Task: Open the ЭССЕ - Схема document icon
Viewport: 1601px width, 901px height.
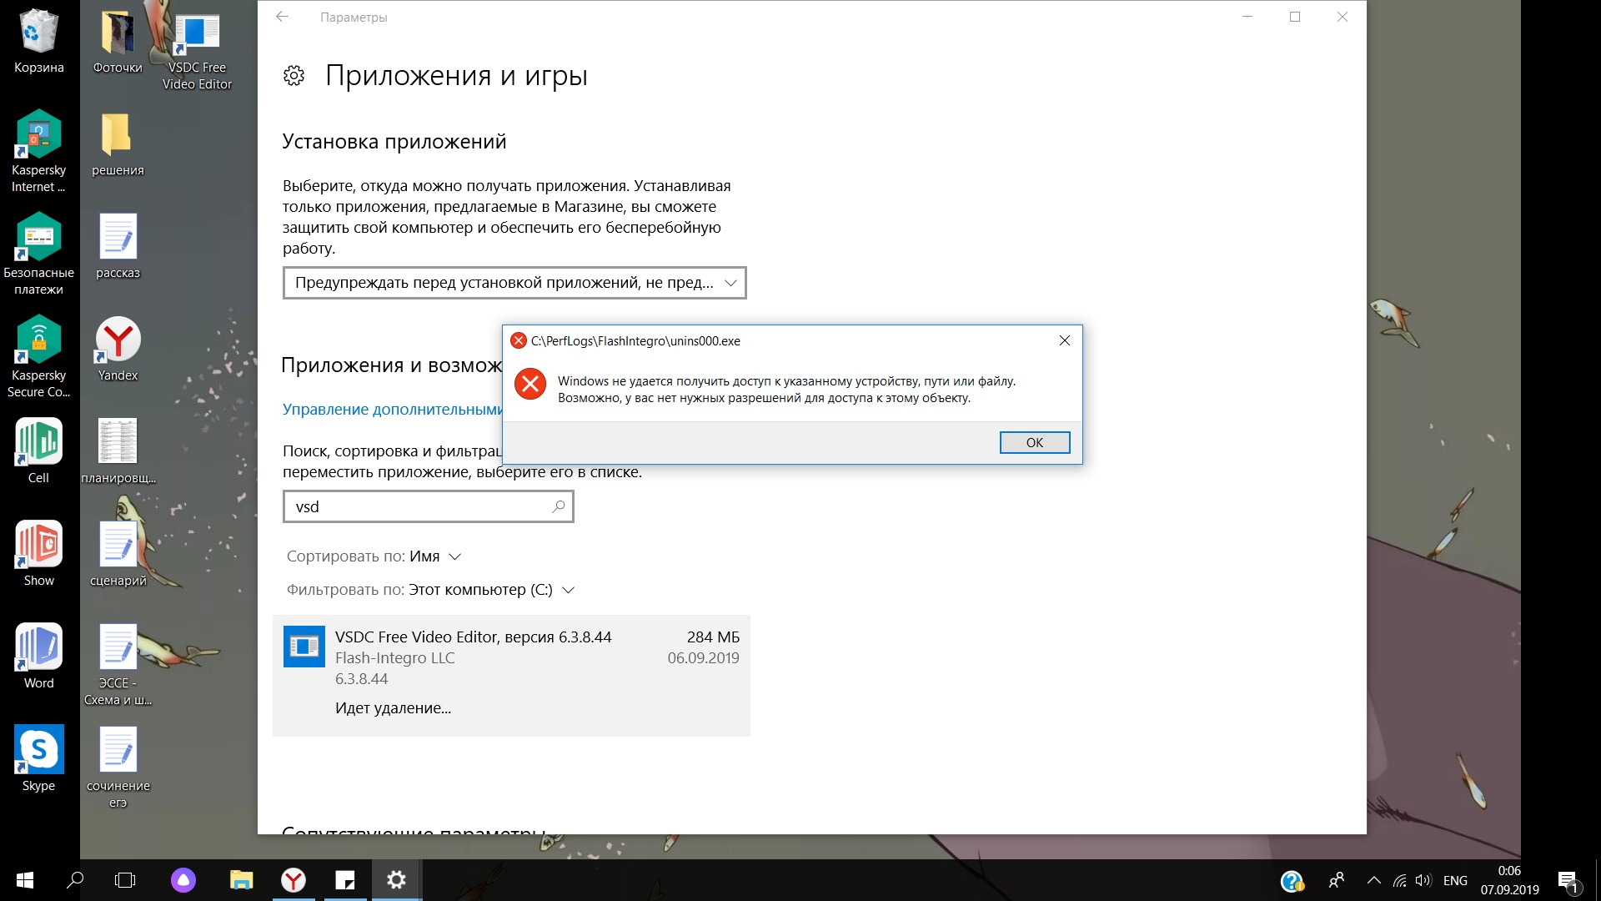Action: [118, 666]
